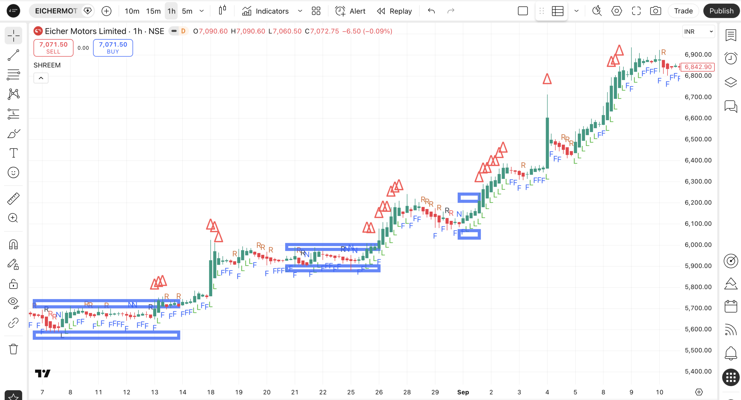Open the alerts clock panel
This screenshot has width=741, height=400.
coord(731,58)
